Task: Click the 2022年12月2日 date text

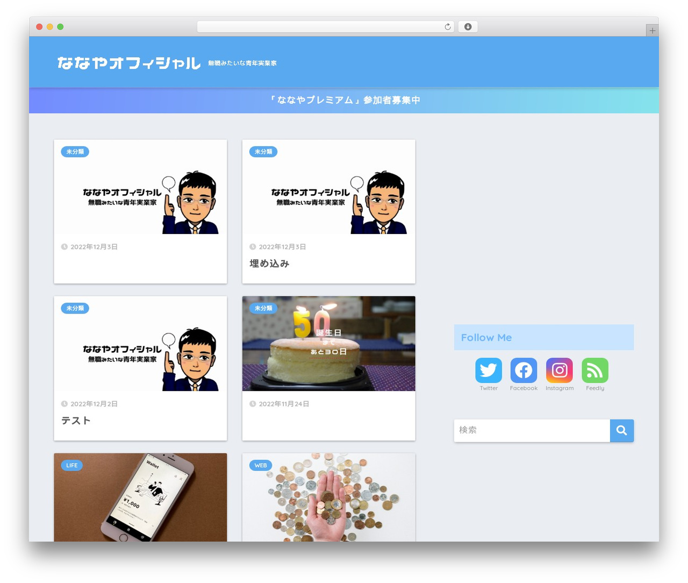Action: 94,404
